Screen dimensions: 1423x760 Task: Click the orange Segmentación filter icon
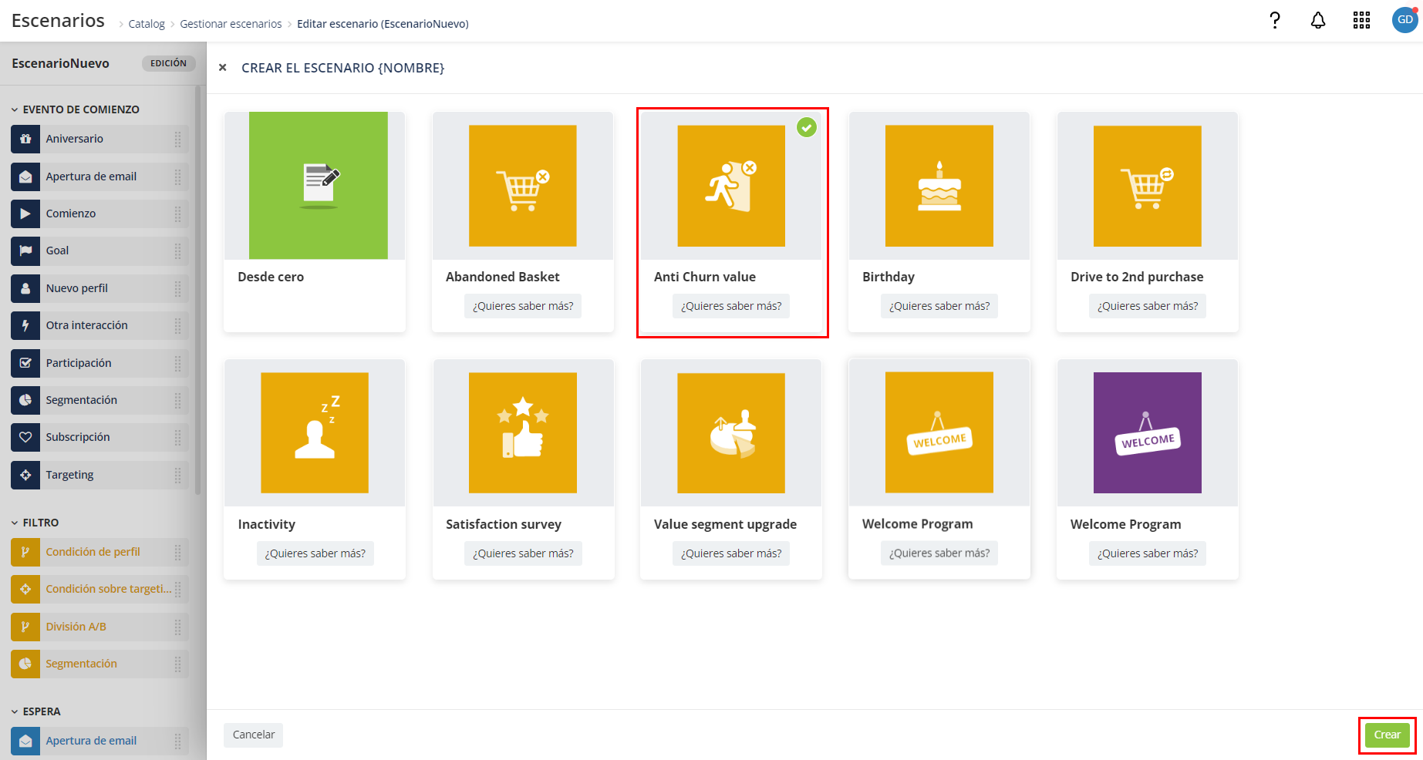point(25,664)
